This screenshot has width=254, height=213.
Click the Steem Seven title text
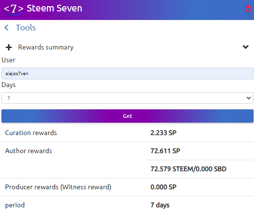pyautogui.click(x=54, y=8)
